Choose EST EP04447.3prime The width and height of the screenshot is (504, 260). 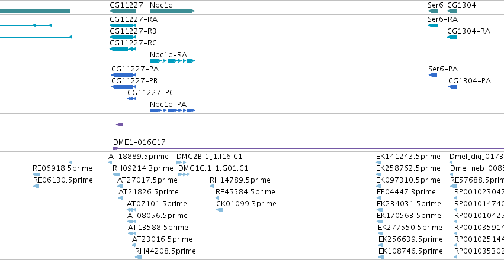coord(378,198)
